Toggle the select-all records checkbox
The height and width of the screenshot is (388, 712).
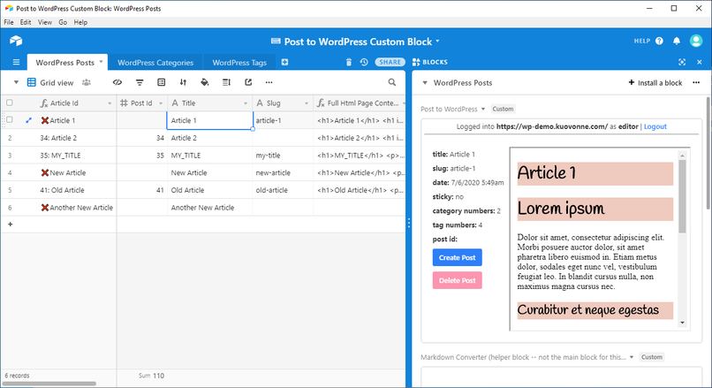click(10, 103)
